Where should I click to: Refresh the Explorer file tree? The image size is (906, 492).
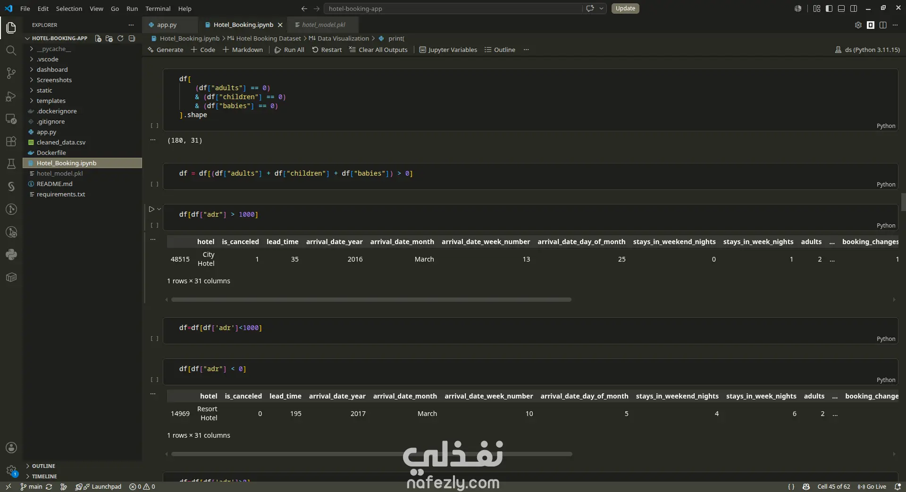point(120,38)
